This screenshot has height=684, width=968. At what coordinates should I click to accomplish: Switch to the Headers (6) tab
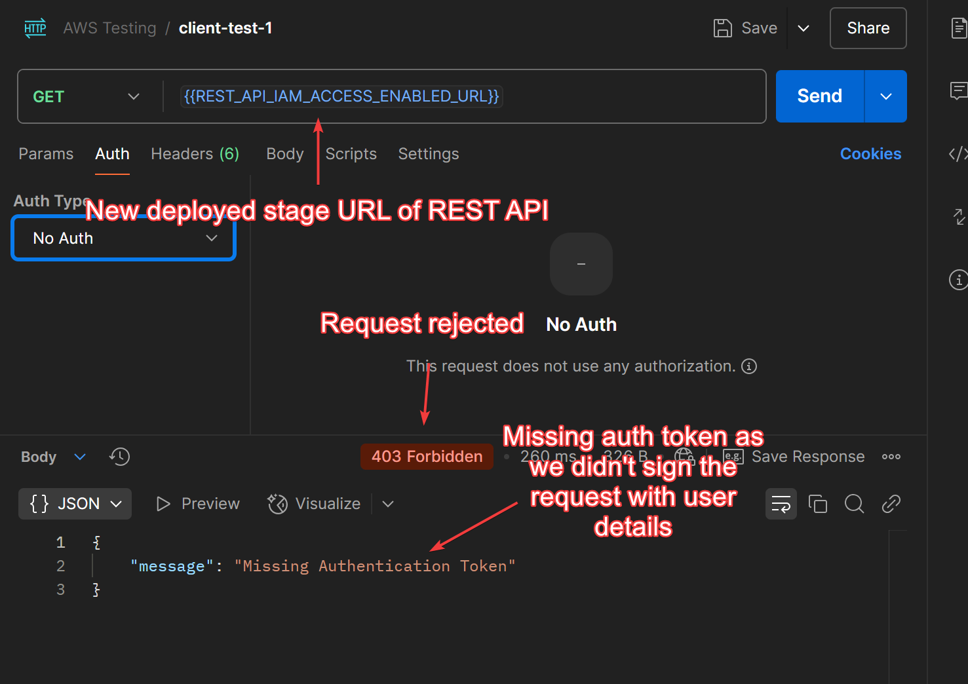click(195, 154)
